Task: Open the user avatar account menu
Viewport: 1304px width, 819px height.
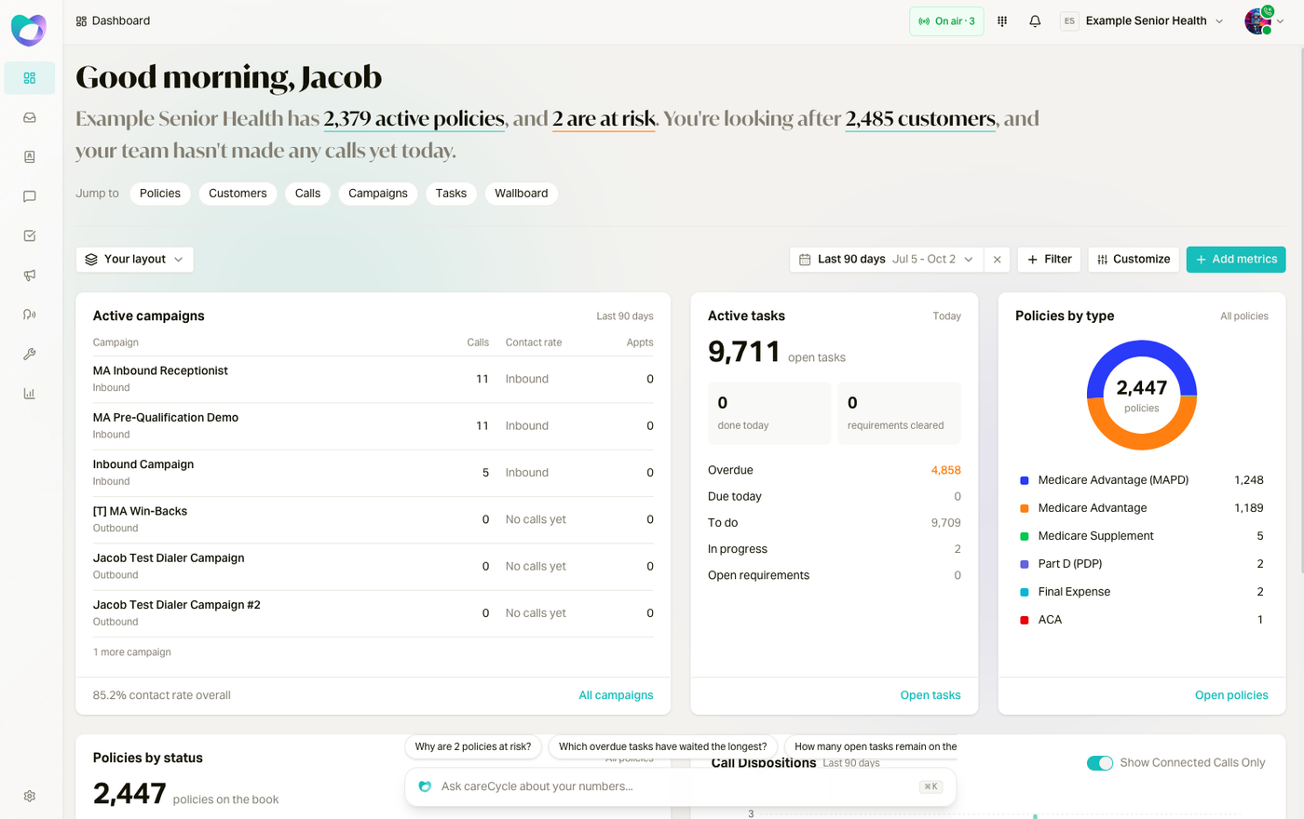Action: tap(1264, 21)
